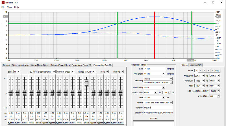
Task: Expand the FFT length 65536 dropdown
Action: tap(164, 74)
